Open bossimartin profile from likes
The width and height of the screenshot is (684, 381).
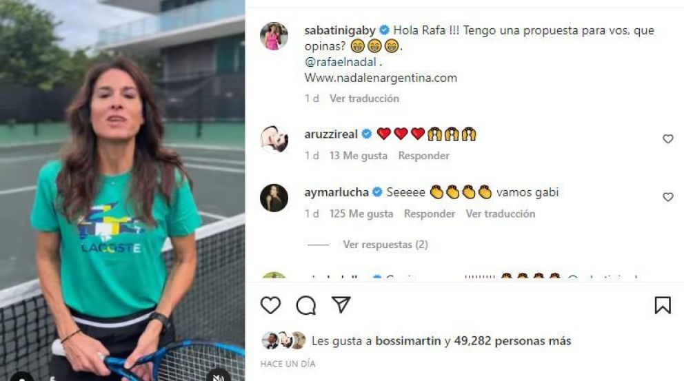[408, 341]
